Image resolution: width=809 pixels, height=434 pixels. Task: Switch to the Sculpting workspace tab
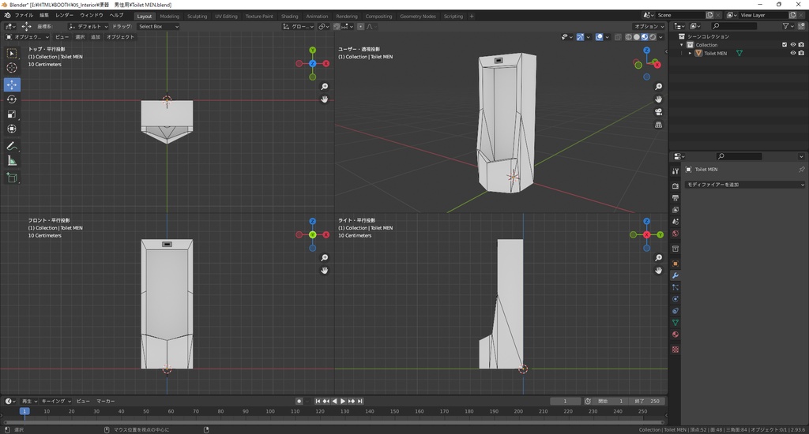tap(197, 16)
